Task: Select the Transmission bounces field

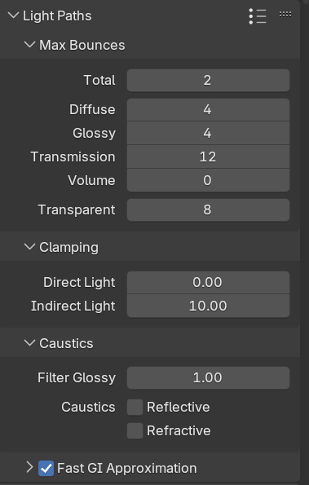Action: (208, 157)
